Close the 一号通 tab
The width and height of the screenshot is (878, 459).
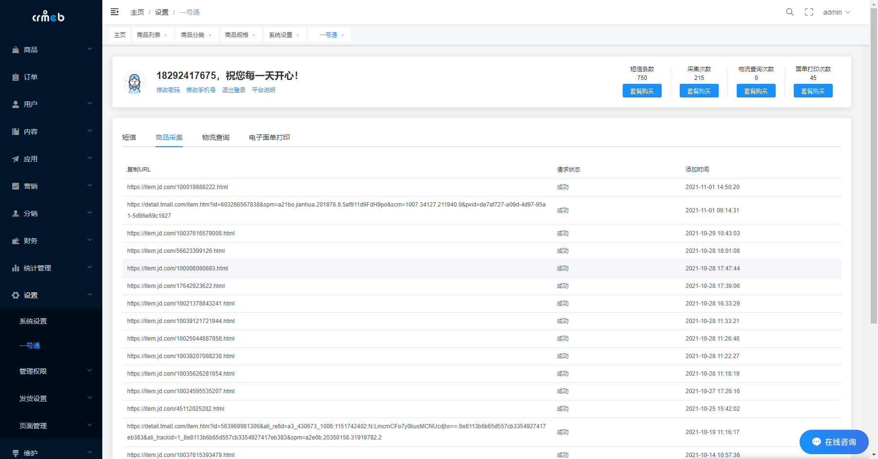pyautogui.click(x=343, y=35)
